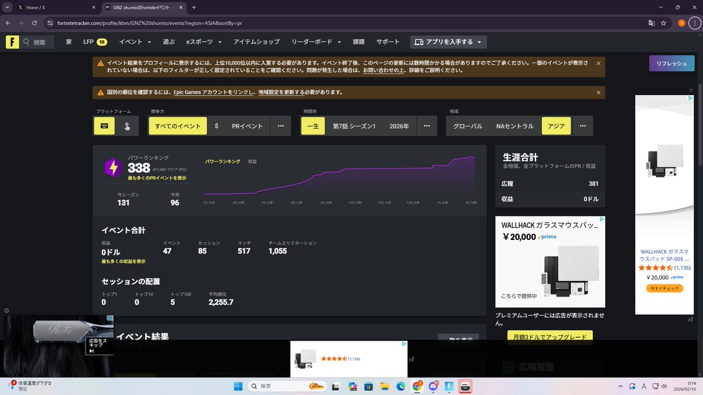The height and width of the screenshot is (395, 703).
Task: Select the 第7話 シーズン1 timeframe
Action: pos(354,126)
